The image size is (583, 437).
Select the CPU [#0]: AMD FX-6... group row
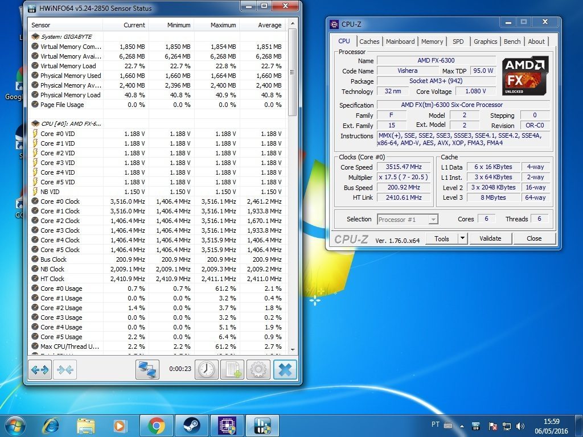pos(157,123)
